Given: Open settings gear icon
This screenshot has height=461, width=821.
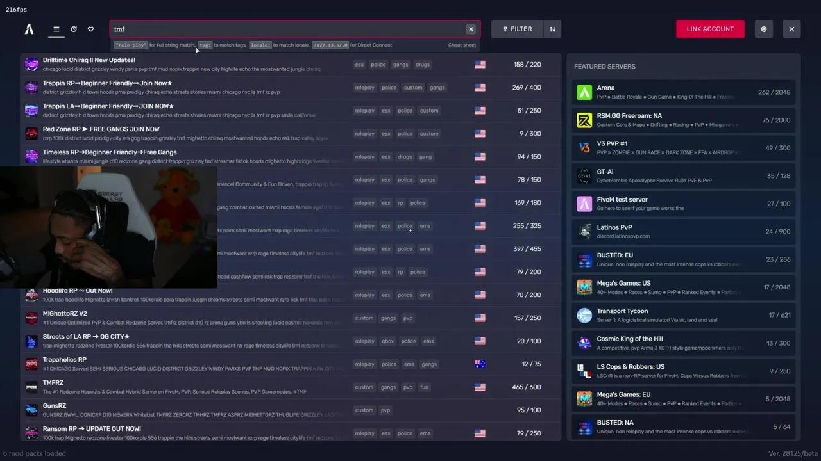Looking at the screenshot, I should pyautogui.click(x=764, y=29).
